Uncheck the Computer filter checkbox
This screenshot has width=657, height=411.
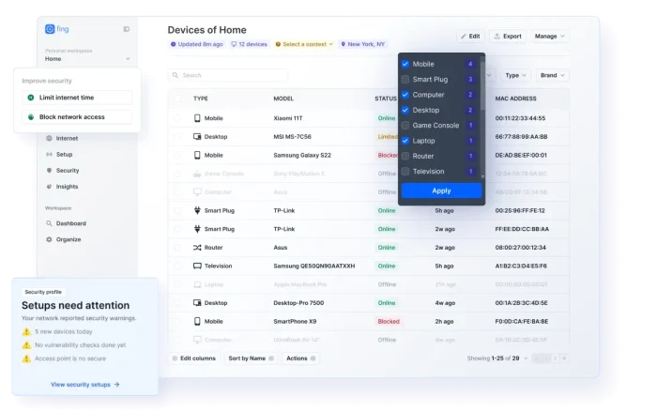coord(405,95)
